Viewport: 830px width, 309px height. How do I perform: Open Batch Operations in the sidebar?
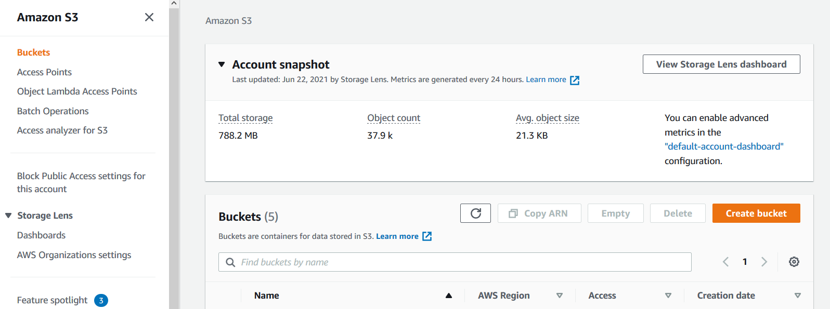pos(53,111)
